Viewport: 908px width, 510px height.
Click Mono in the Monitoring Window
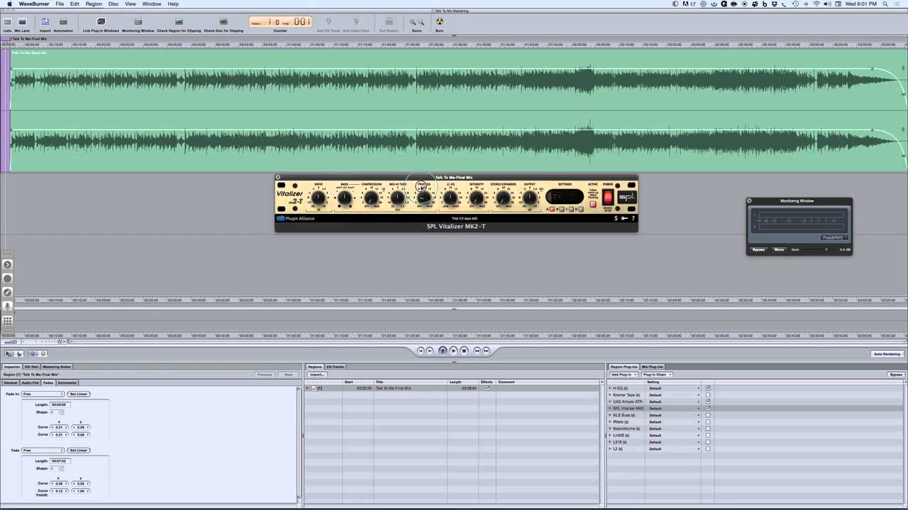coord(779,249)
